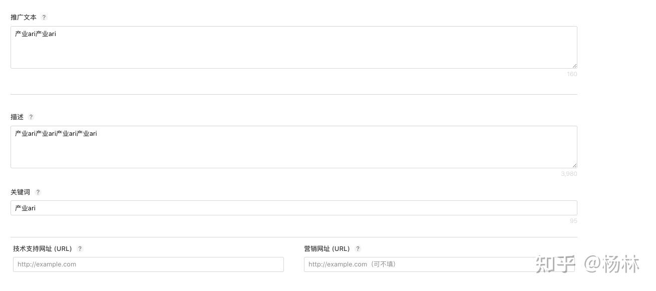The image size is (656, 291).
Task: Click the 描述 field label
Action: pos(17,117)
